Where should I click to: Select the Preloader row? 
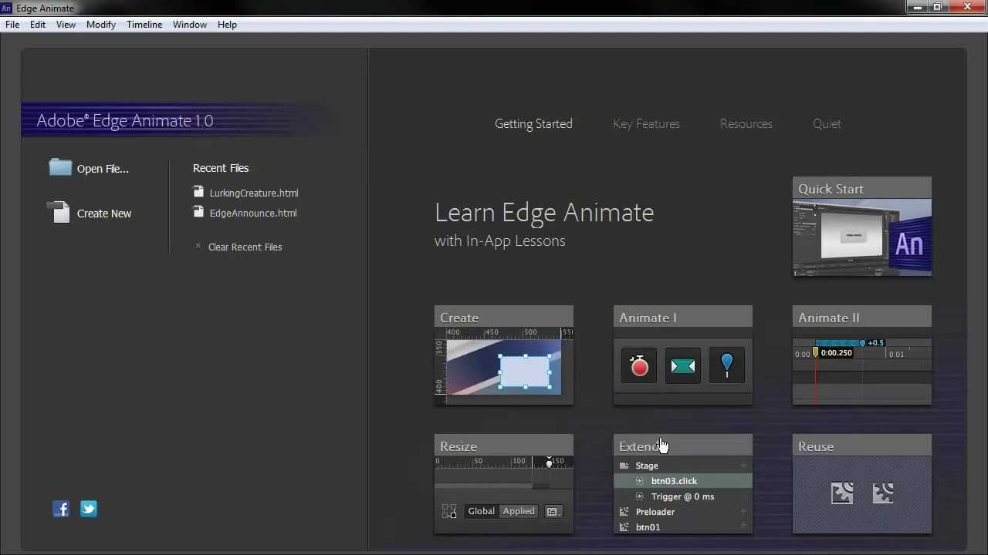683,512
